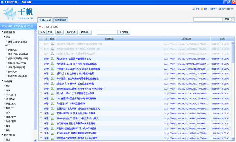This screenshot has width=236, height=142.
Task: Click repost icon for 张小虎 article row
Action: coord(52,94)
